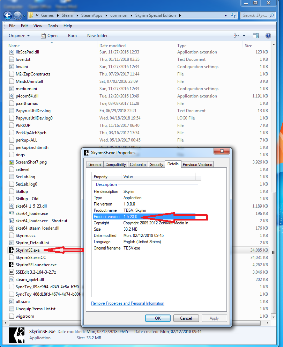Click the ScreenShot7.png file icon
This screenshot has height=347, width=283.
pyautogui.click(x=12, y=162)
